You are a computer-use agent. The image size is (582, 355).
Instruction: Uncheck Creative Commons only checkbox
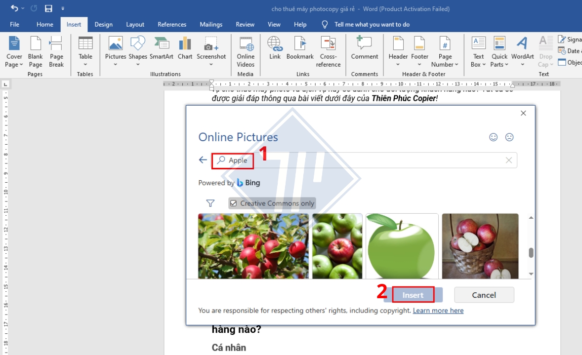tap(234, 203)
